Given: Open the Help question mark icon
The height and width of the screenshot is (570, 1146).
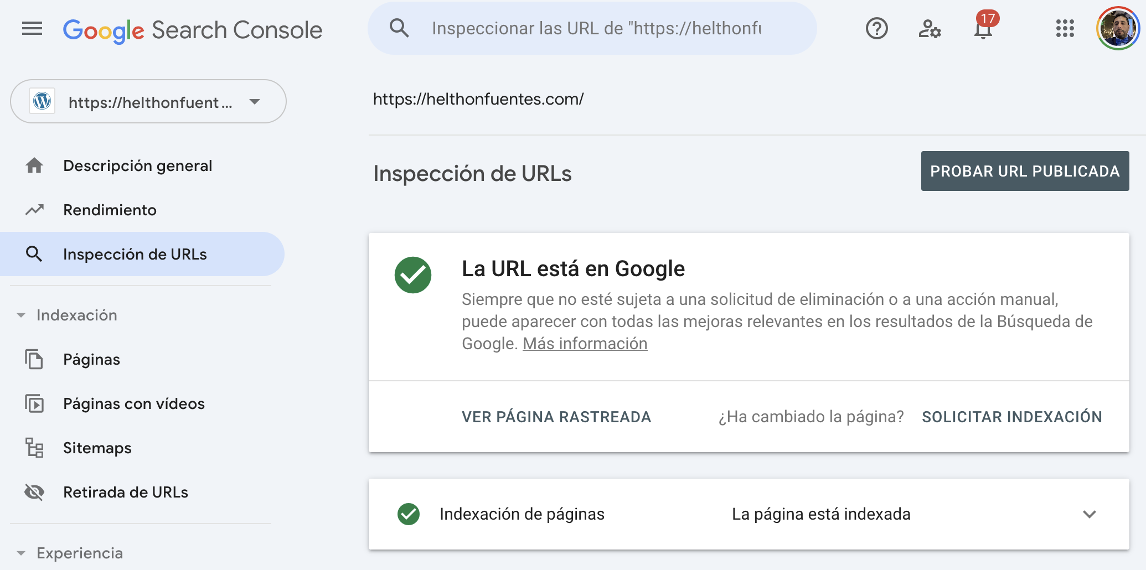Looking at the screenshot, I should click(x=876, y=28).
